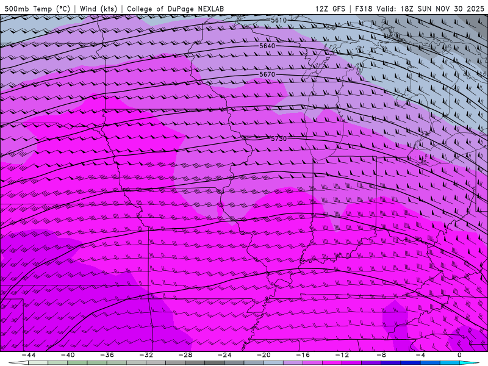
Task: Click the -4 colorbar scale label
Action: (x=420, y=355)
